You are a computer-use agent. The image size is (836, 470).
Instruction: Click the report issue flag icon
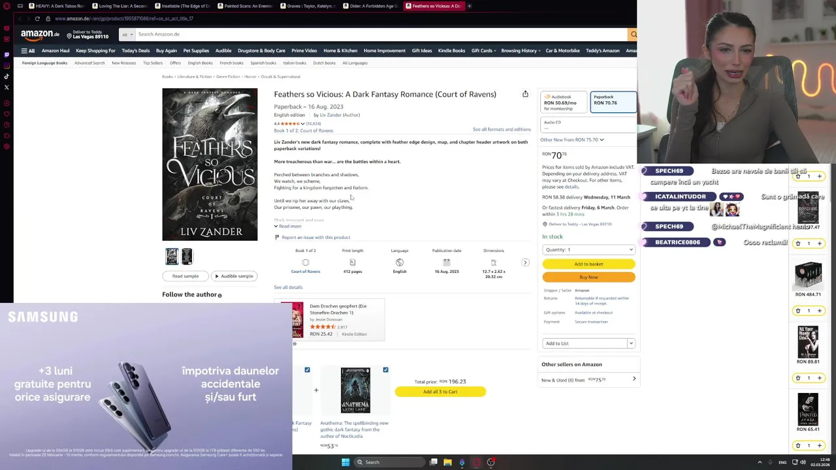pos(277,237)
